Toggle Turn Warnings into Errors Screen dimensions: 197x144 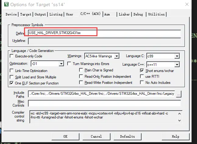point(69,64)
